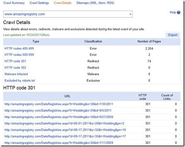Image resolution: width=185 pixels, height=147 pixels.
Task: Open Excluded by robots.txt list
Action: (x=20, y=81)
